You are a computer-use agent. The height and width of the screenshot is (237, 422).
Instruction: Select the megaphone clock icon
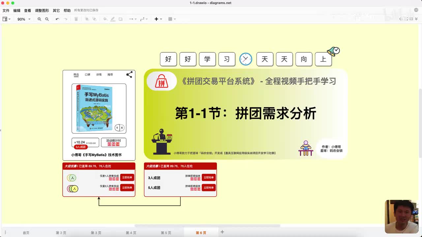point(333,51)
